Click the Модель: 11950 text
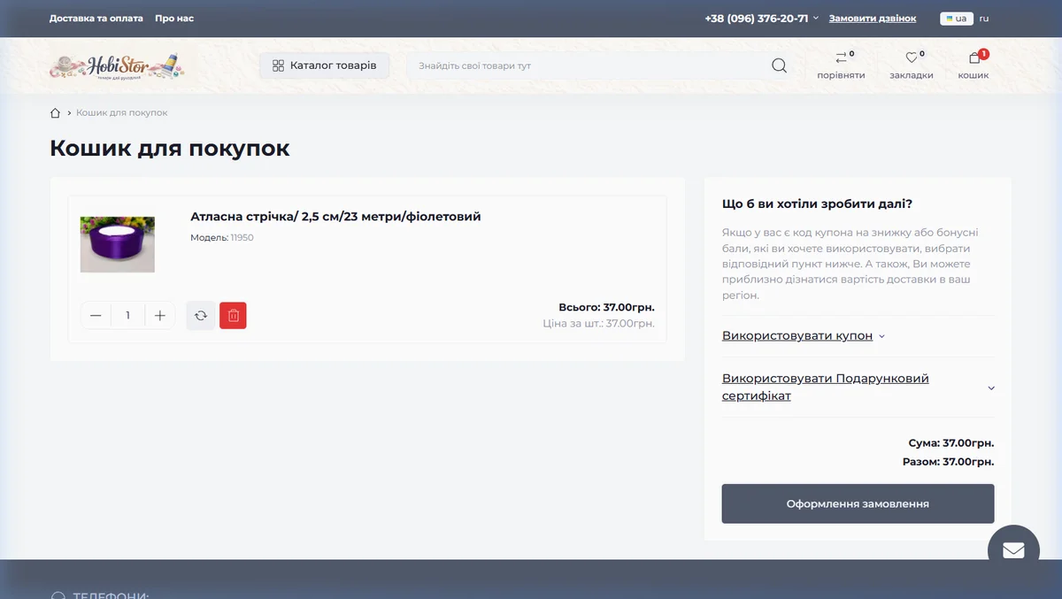Viewport: 1062px width, 599px height. tap(222, 238)
